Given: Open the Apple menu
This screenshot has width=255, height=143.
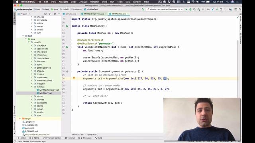Looking at the screenshot, I should pyautogui.click(x=17, y=2).
